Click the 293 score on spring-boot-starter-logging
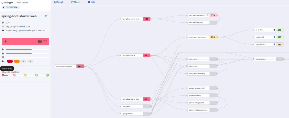Image resolution: width=289 pixels, height=118 pixels. pos(213,37)
